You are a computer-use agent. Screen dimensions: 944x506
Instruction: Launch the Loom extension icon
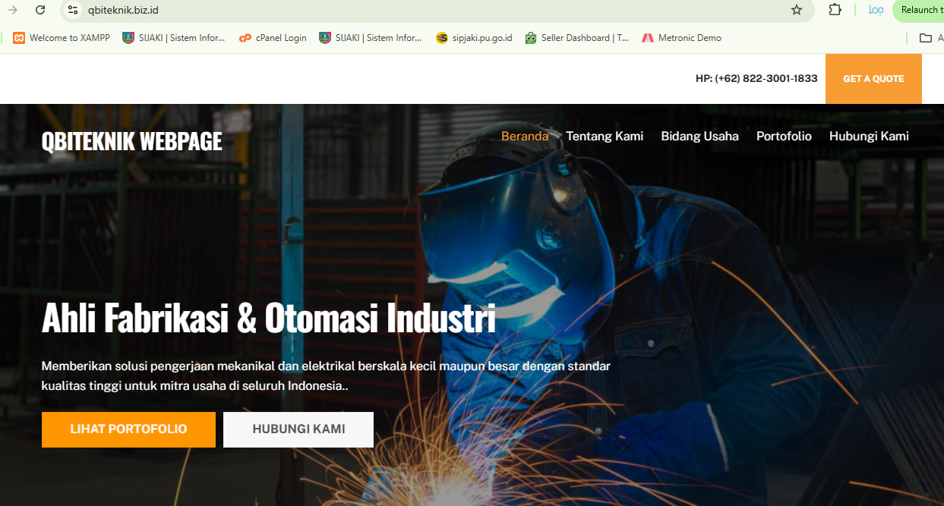(x=876, y=11)
